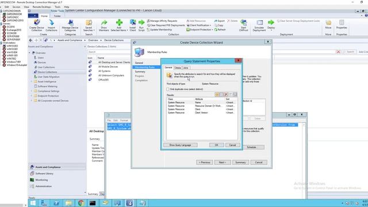Expand the Compliance Settings tree node
The width and height of the screenshot is (368, 207).
click(x=32, y=91)
